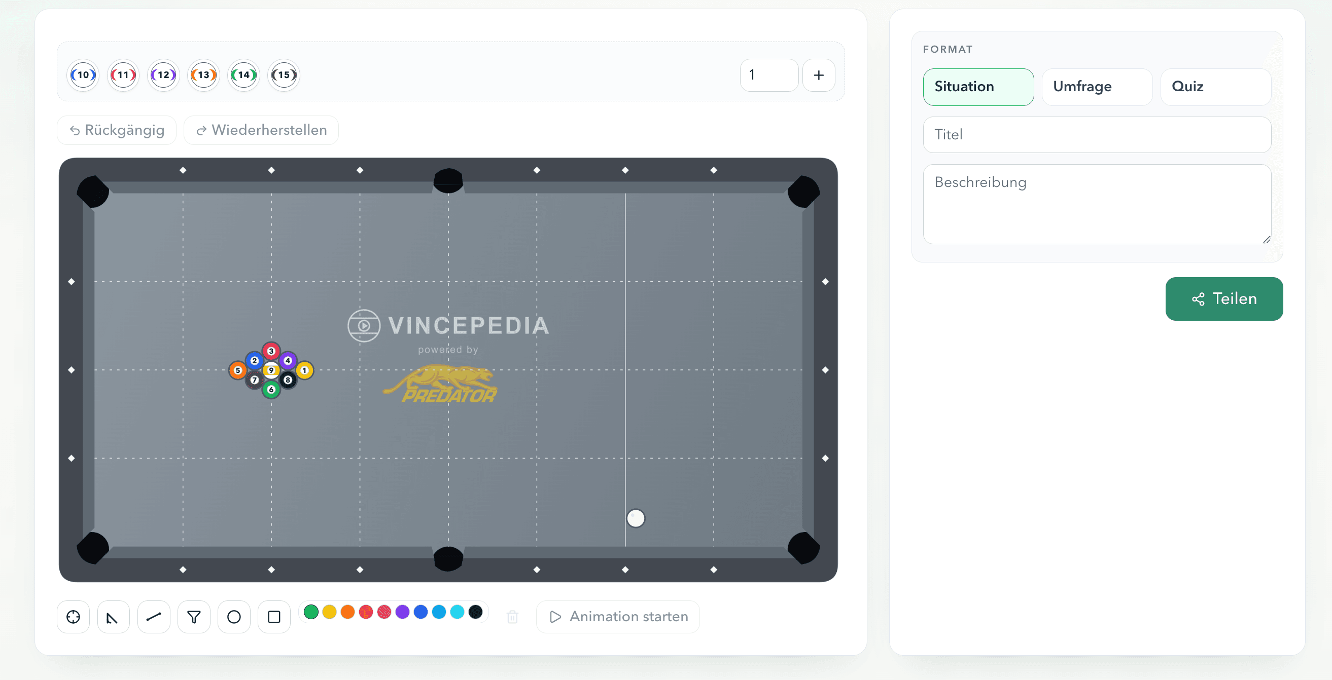The height and width of the screenshot is (680, 1332).
Task: Click the Titel input field
Action: point(1097,135)
